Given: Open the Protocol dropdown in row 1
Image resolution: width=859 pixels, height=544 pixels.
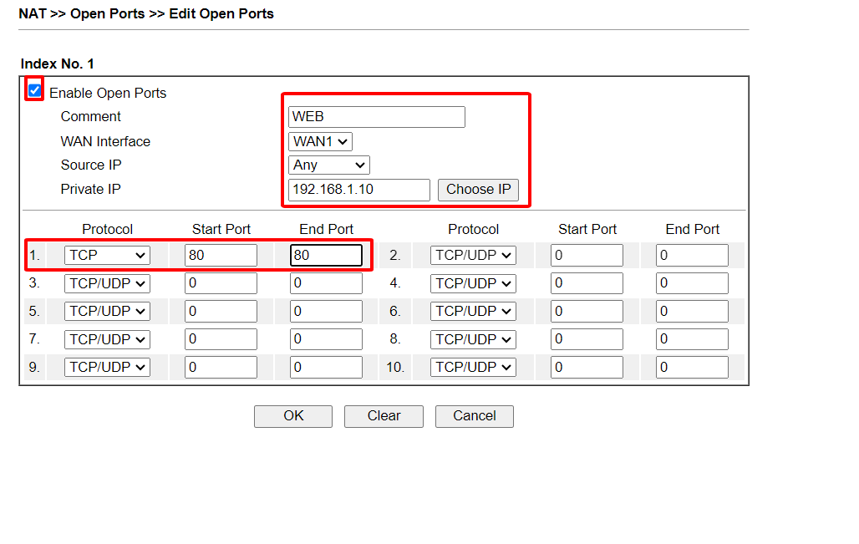Looking at the screenshot, I should [107, 256].
